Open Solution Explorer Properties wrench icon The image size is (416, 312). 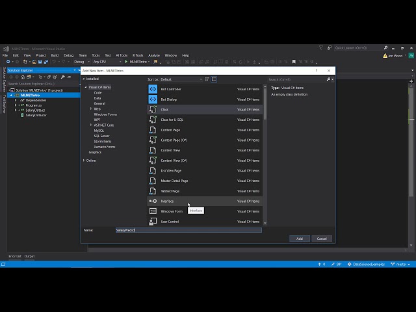pyautogui.click(x=62, y=77)
